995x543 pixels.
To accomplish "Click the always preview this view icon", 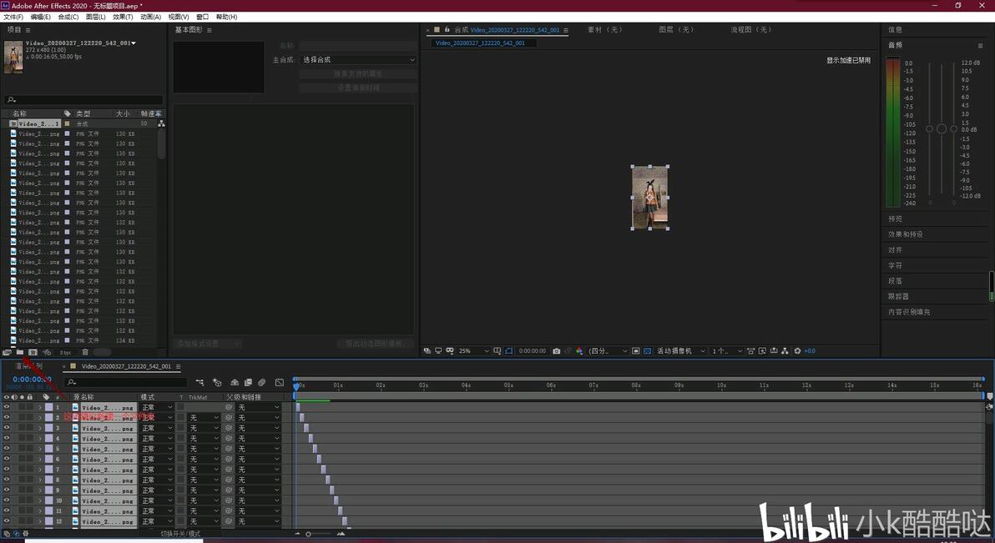I will click(427, 351).
